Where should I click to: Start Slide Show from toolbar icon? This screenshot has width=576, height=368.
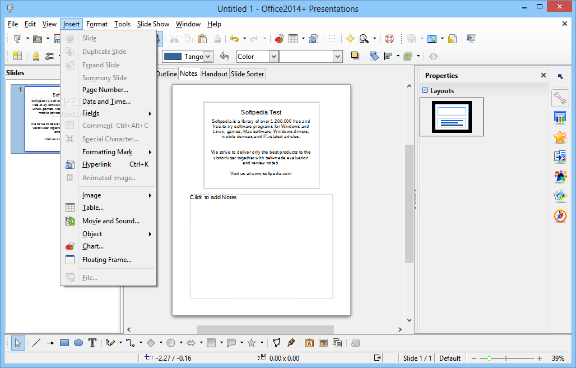point(471,39)
